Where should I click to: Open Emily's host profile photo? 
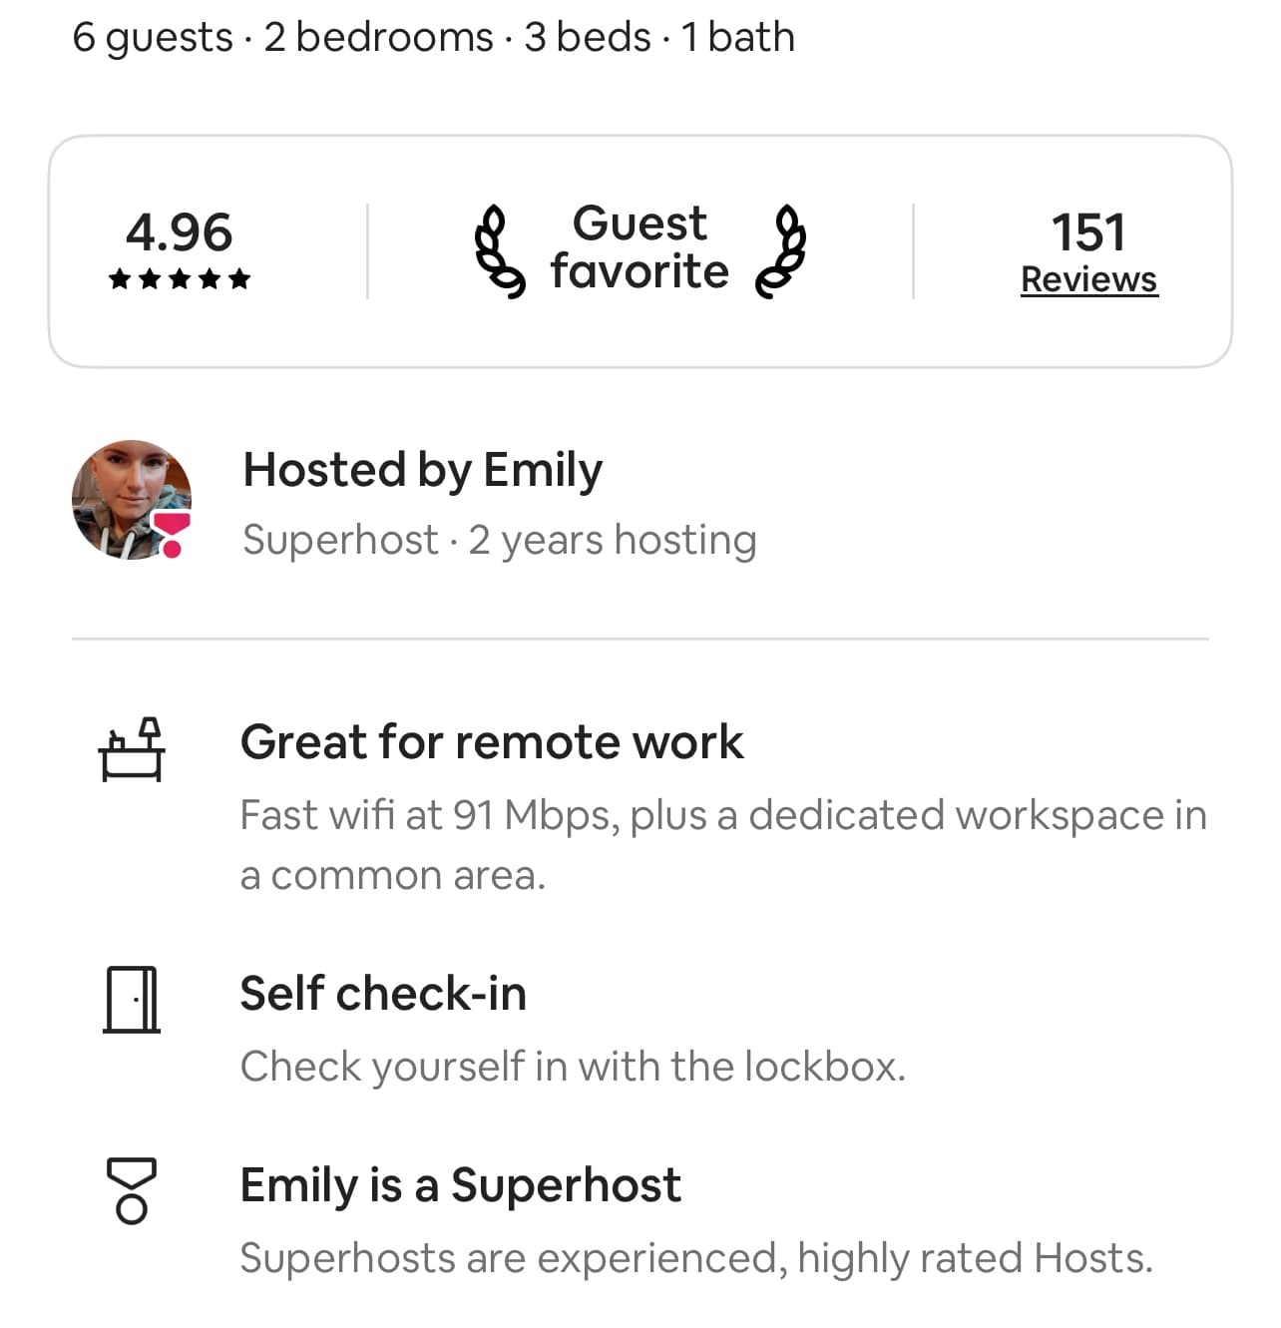click(x=128, y=498)
